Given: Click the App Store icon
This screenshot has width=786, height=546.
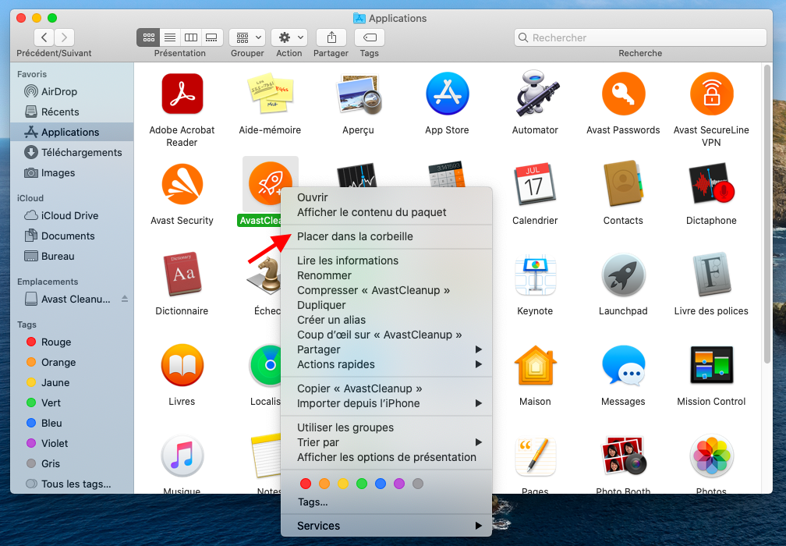Looking at the screenshot, I should 447,94.
